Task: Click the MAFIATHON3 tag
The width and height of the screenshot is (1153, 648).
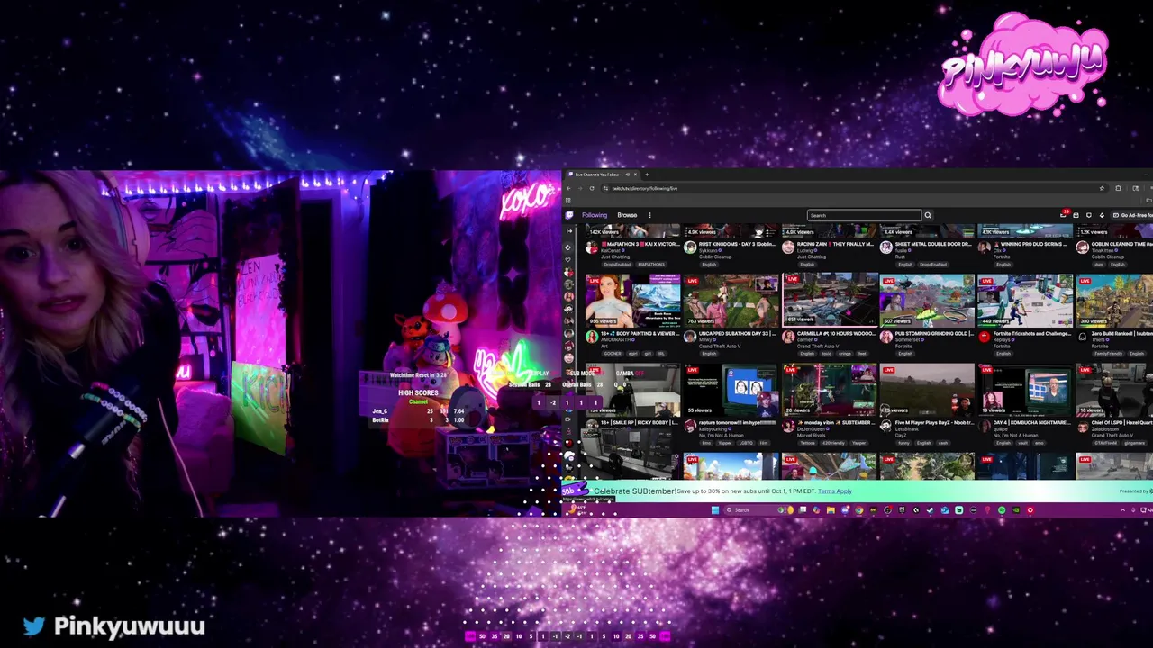Action: point(651,265)
